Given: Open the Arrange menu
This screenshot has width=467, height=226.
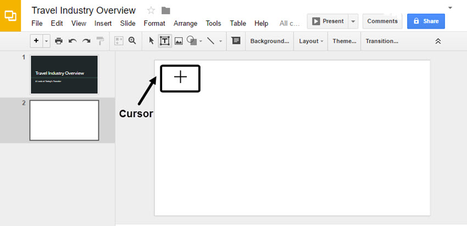Looking at the screenshot, I should 185,23.
